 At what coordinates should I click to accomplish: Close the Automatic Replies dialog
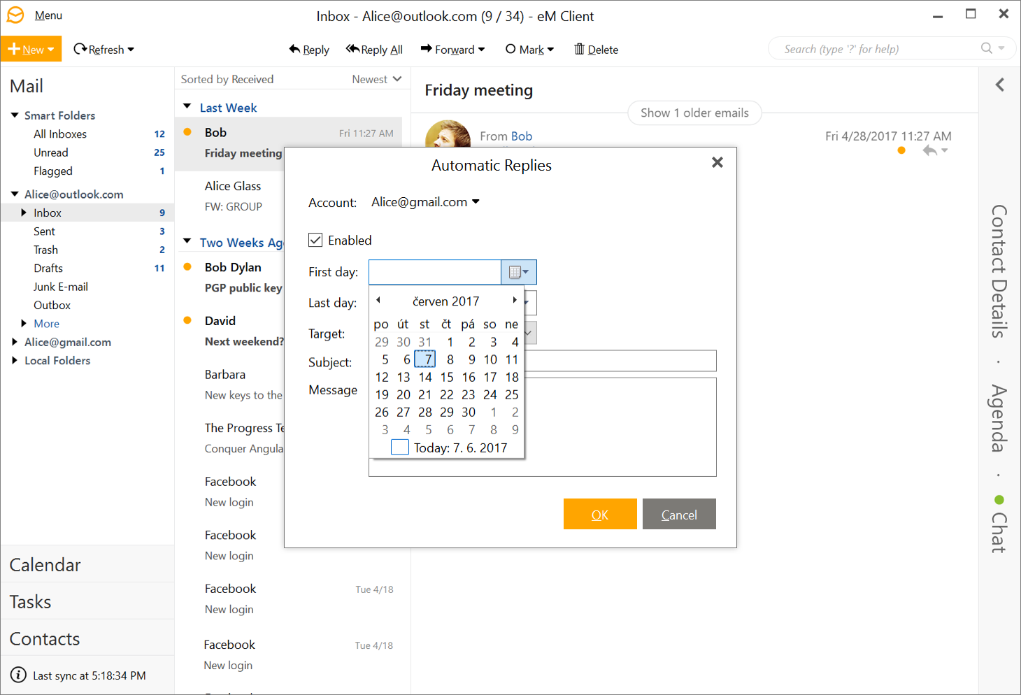[717, 162]
